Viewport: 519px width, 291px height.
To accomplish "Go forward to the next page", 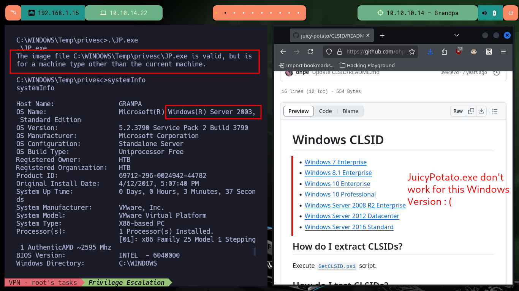I will click(297, 52).
